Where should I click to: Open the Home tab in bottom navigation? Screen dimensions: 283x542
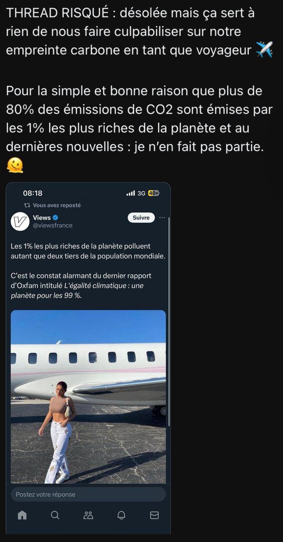pyautogui.click(x=22, y=515)
